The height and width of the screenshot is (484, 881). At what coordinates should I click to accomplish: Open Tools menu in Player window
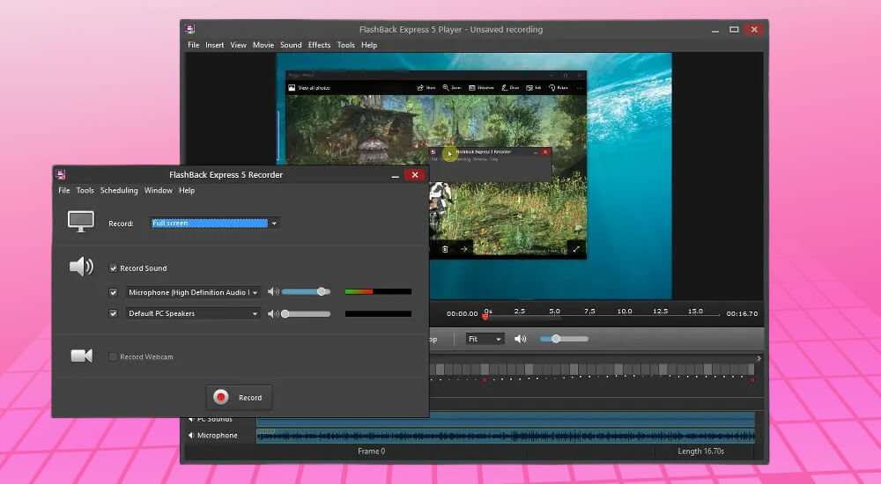point(345,45)
